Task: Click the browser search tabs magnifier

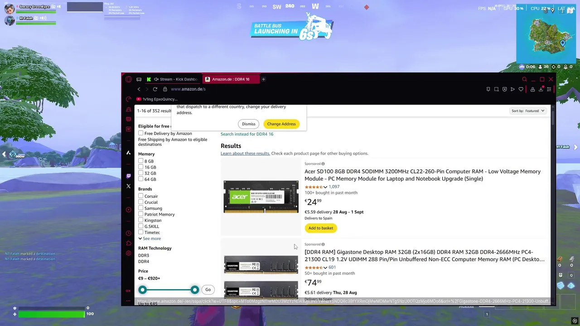Action: tap(524, 79)
